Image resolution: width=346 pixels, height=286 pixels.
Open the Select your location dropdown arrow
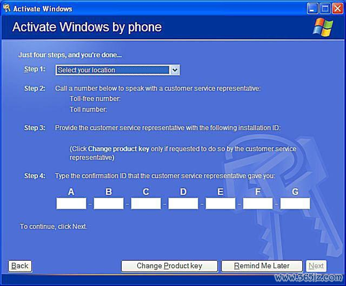175,70
